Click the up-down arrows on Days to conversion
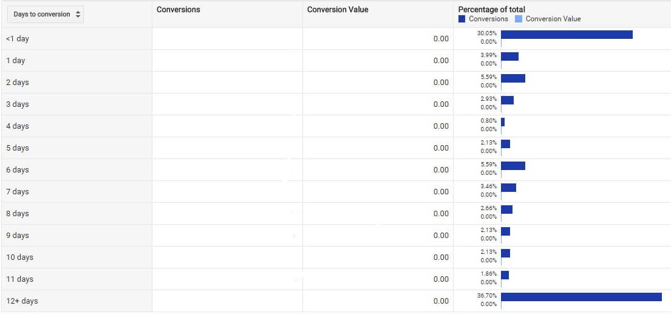Viewport: 671px width, 317px height. (x=78, y=15)
